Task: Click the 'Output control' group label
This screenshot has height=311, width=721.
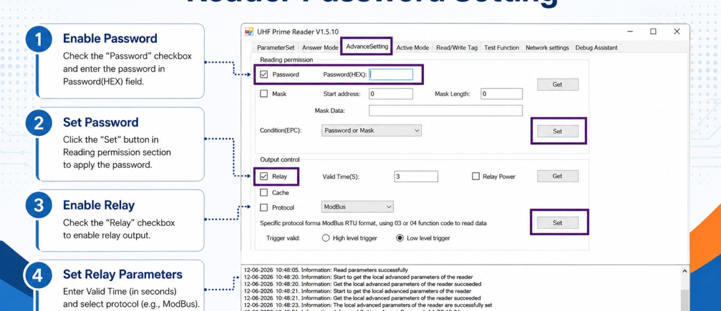Action: pyautogui.click(x=280, y=160)
